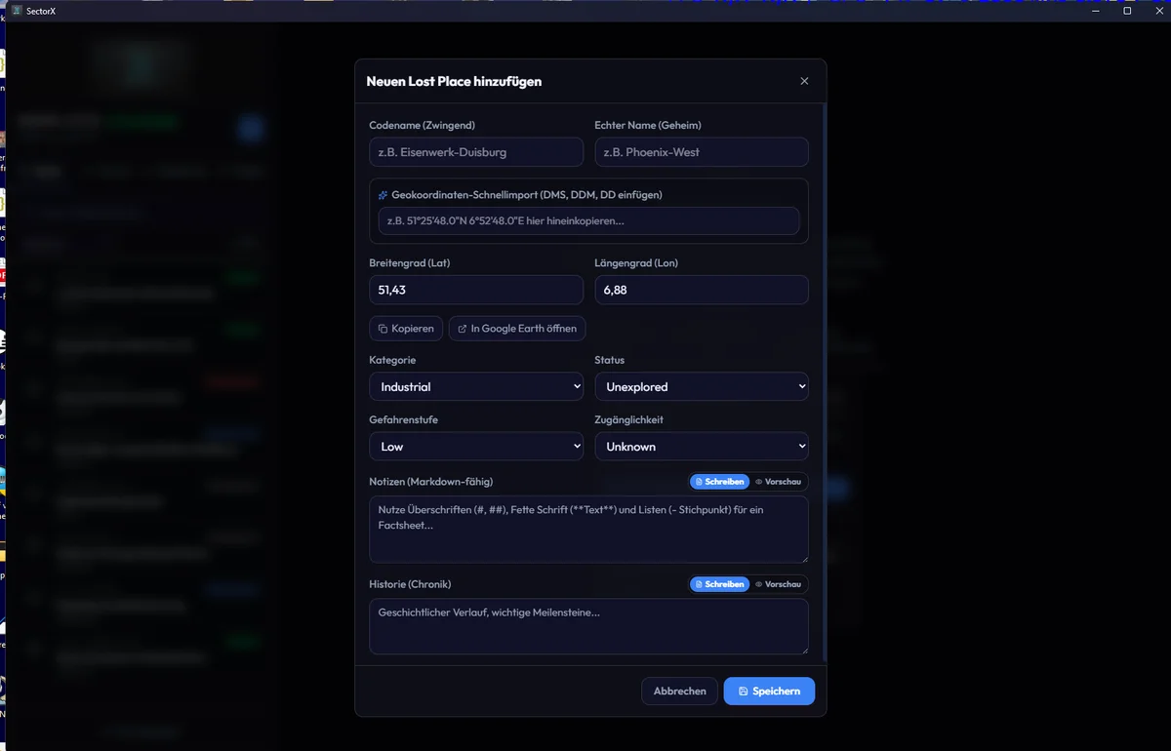Click the Breitengrad (Lat) field showing 51,43
The height and width of the screenshot is (751, 1171).
[x=476, y=290]
